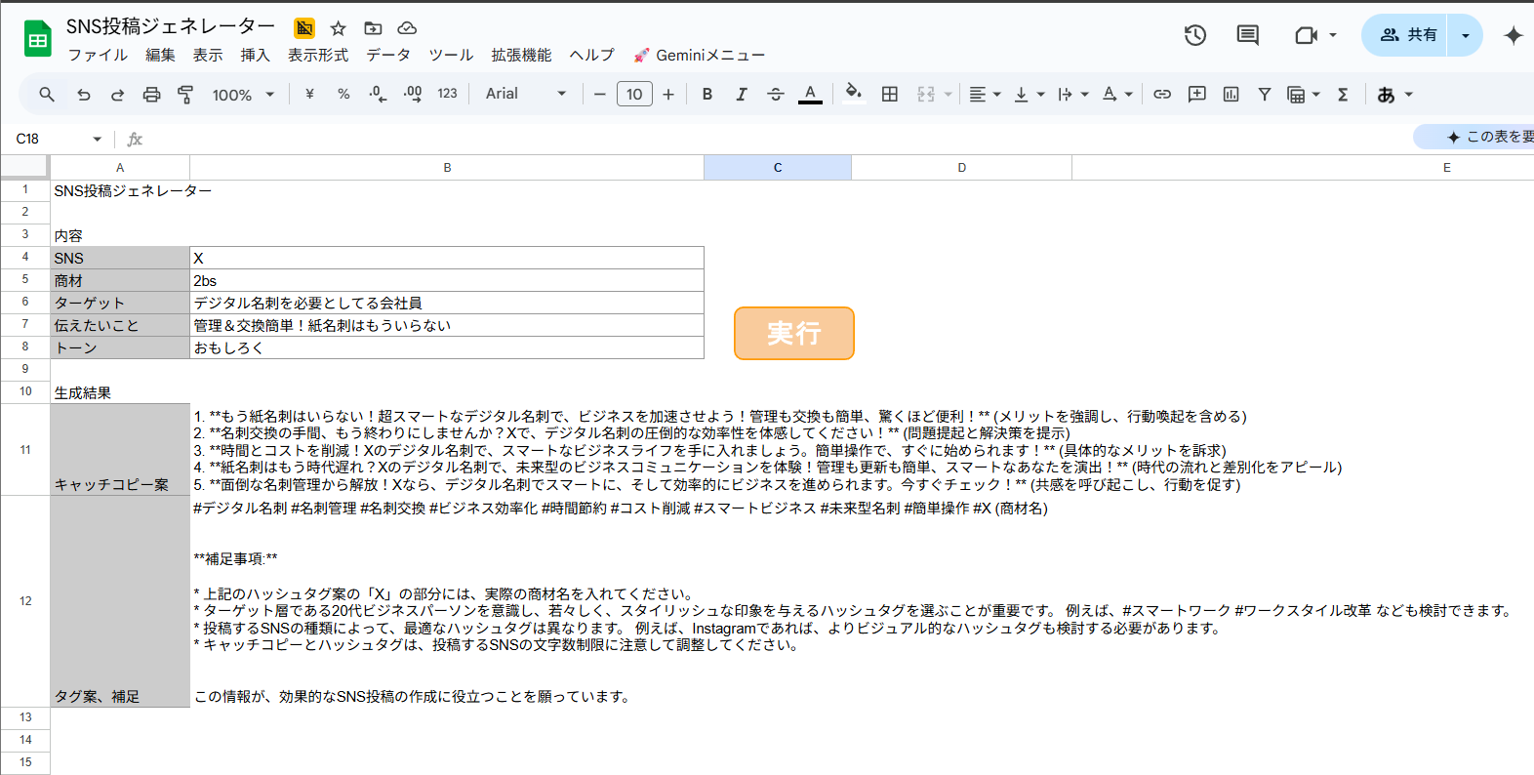Insert a chart
The width and height of the screenshot is (1534, 775).
click(1231, 95)
